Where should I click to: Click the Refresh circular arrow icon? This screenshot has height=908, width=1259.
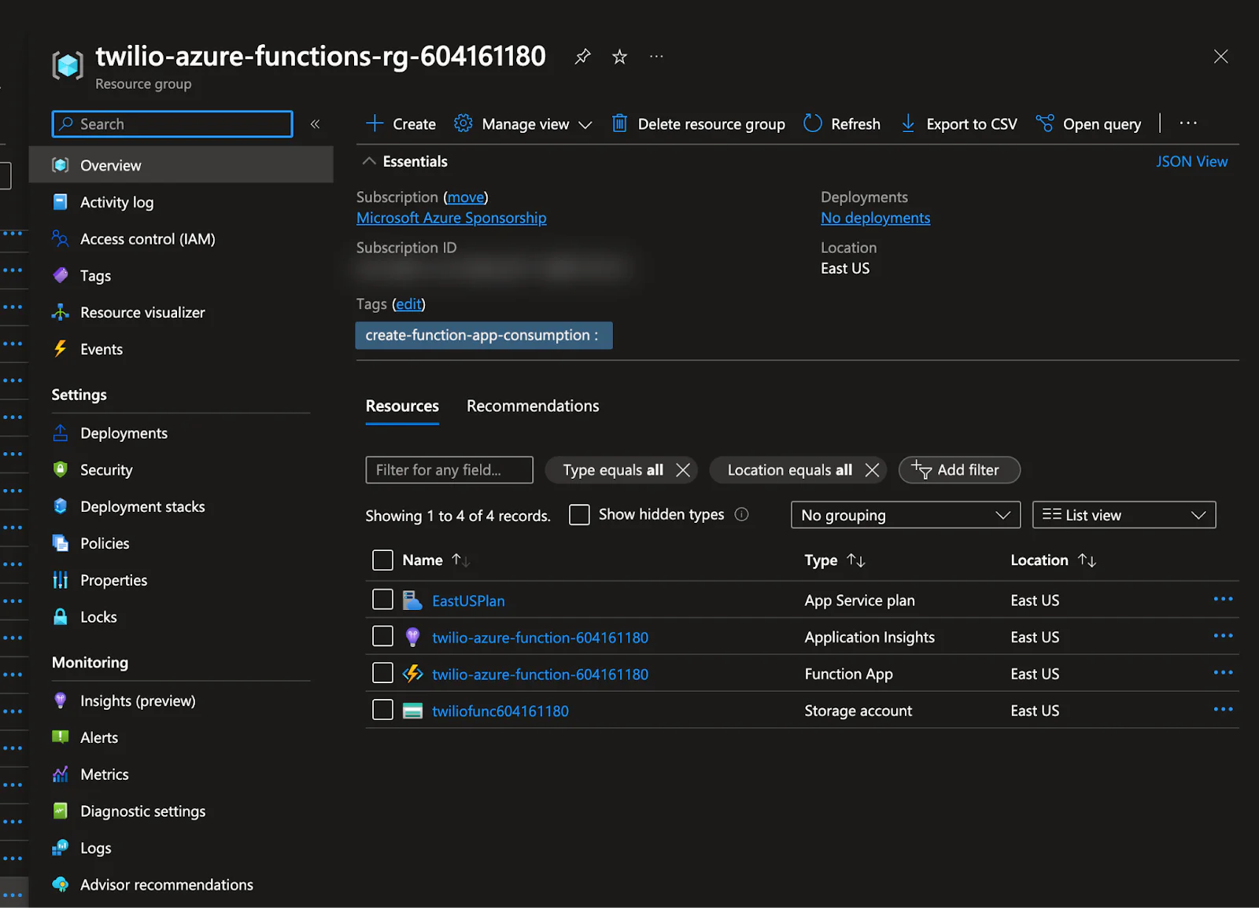[813, 123]
